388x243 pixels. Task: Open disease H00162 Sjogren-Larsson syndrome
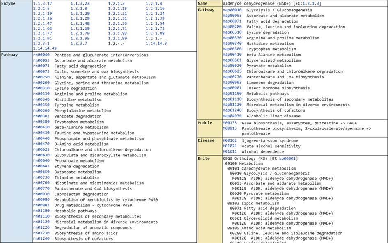[230, 140]
